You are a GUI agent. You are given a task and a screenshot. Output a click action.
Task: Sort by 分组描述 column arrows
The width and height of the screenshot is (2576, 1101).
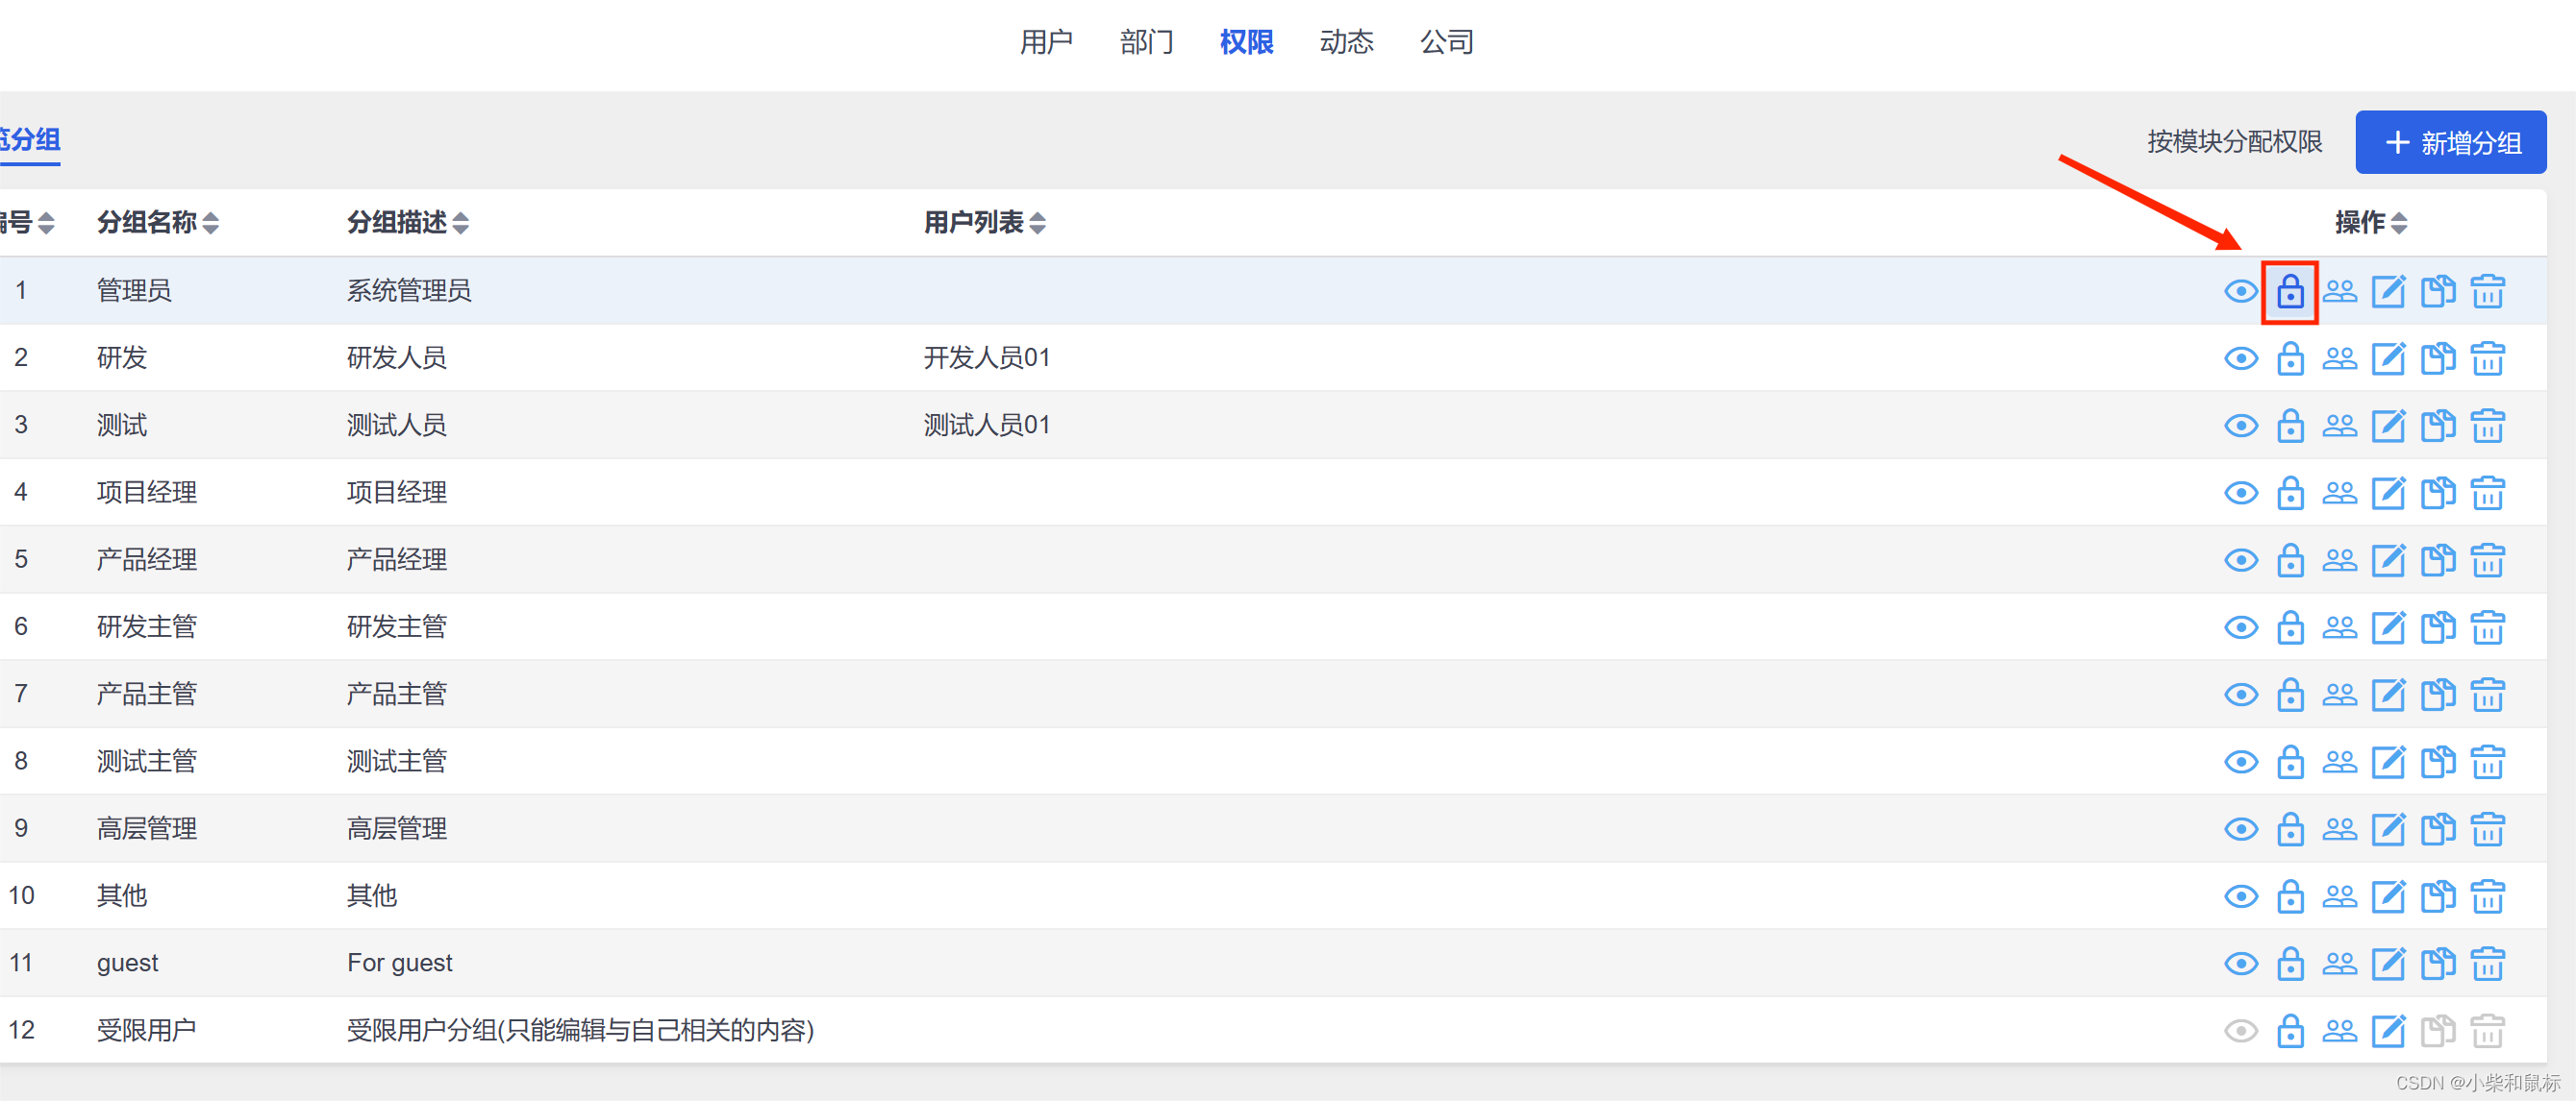point(460,223)
